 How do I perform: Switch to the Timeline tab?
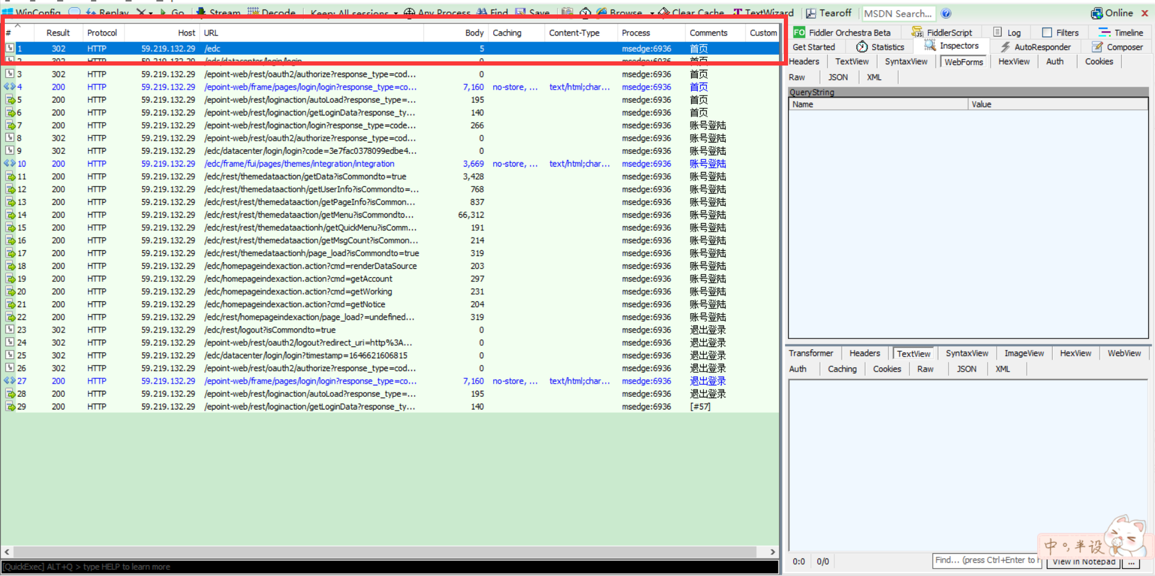tap(1121, 32)
